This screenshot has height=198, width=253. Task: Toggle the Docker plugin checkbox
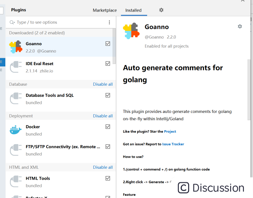point(108,127)
